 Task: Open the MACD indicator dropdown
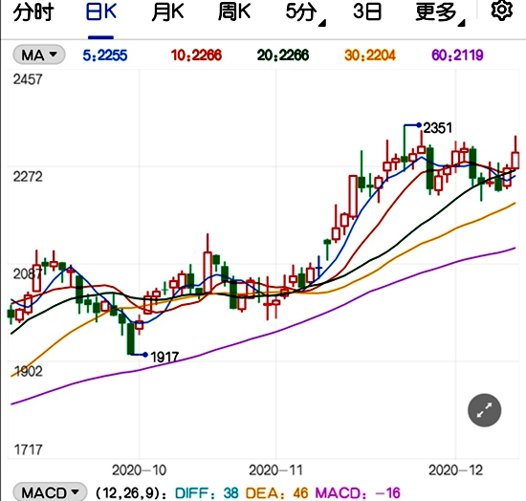click(x=51, y=492)
